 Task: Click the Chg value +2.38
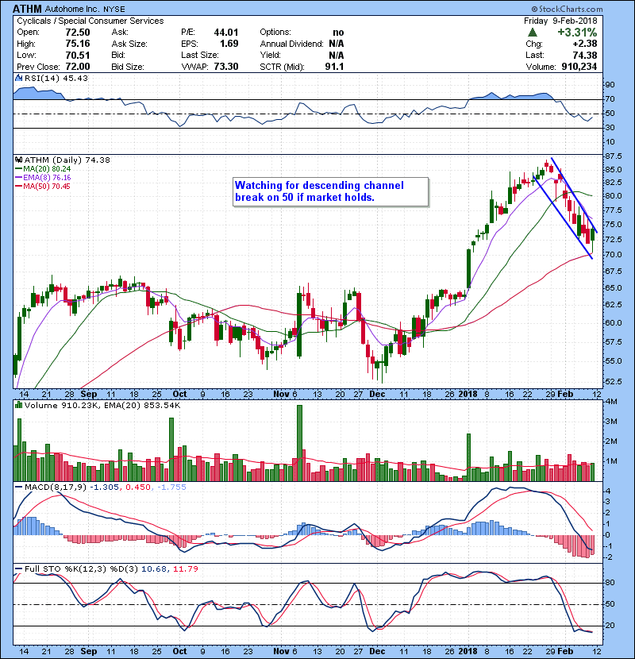[584, 44]
